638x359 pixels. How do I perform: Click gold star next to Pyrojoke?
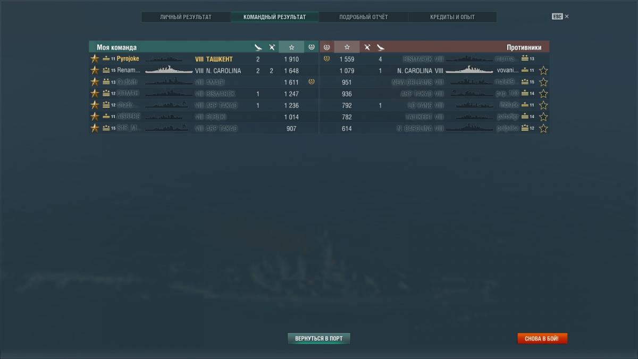coord(95,59)
